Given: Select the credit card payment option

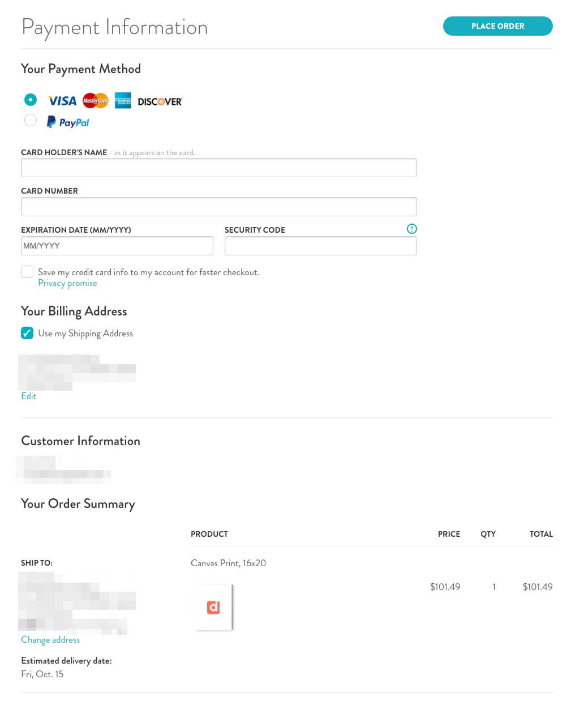Looking at the screenshot, I should (30, 99).
